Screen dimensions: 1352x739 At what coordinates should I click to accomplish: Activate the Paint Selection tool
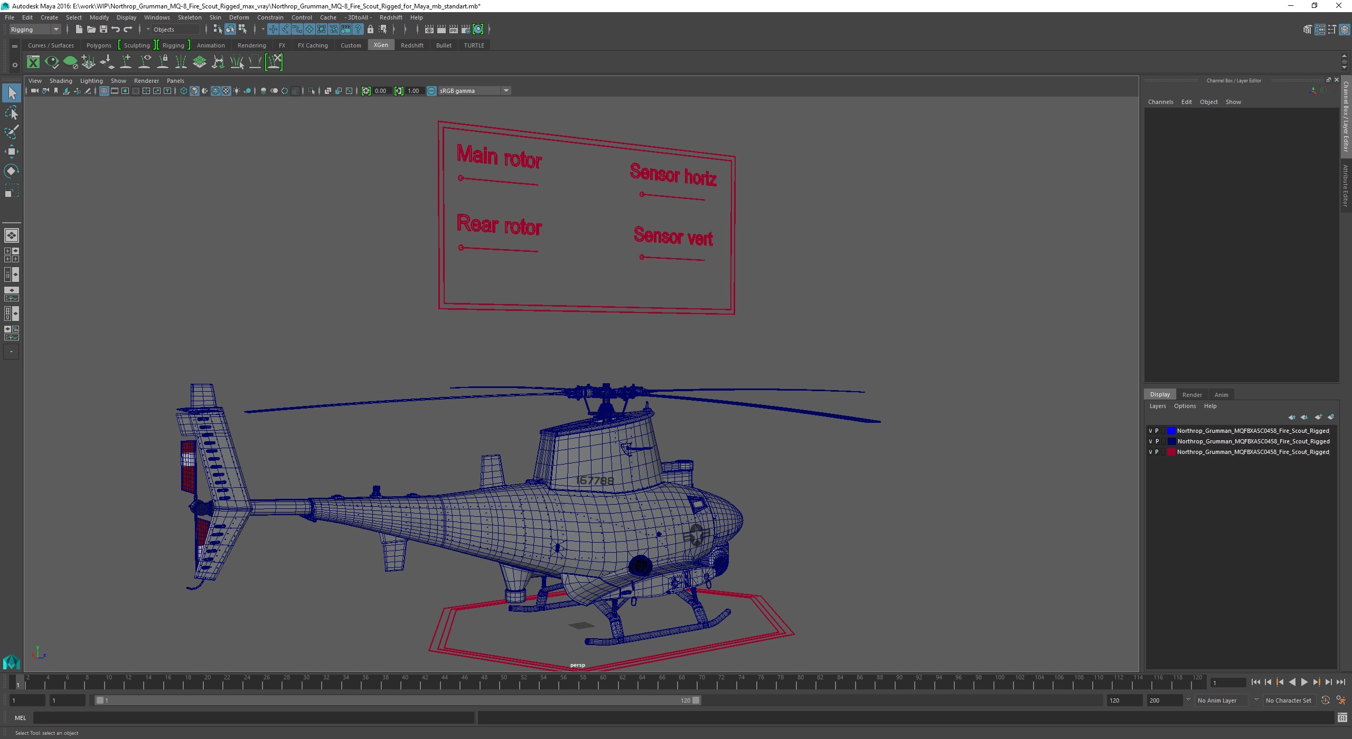point(11,132)
